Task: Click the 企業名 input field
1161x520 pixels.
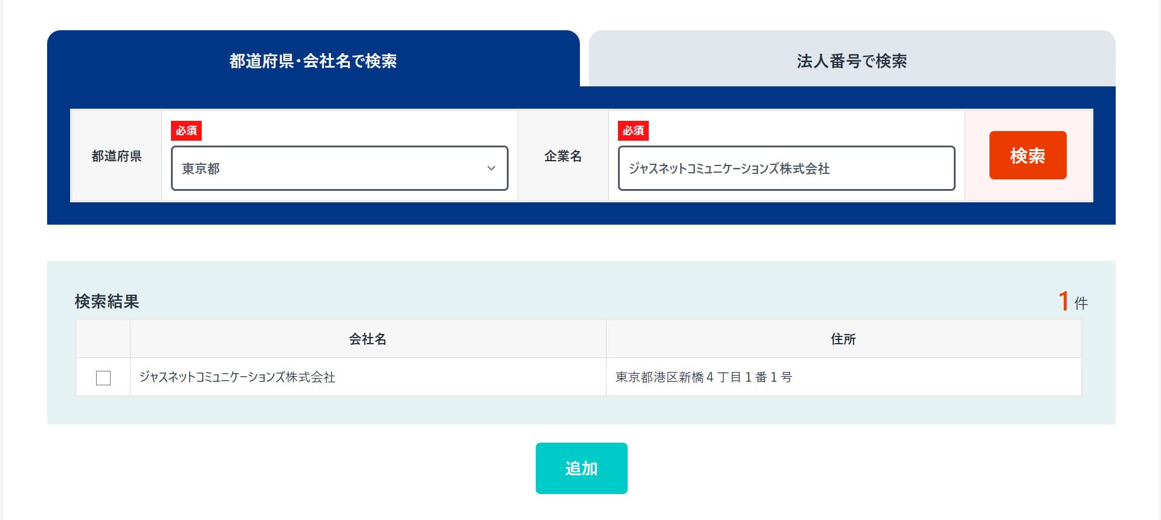Action: [786, 168]
